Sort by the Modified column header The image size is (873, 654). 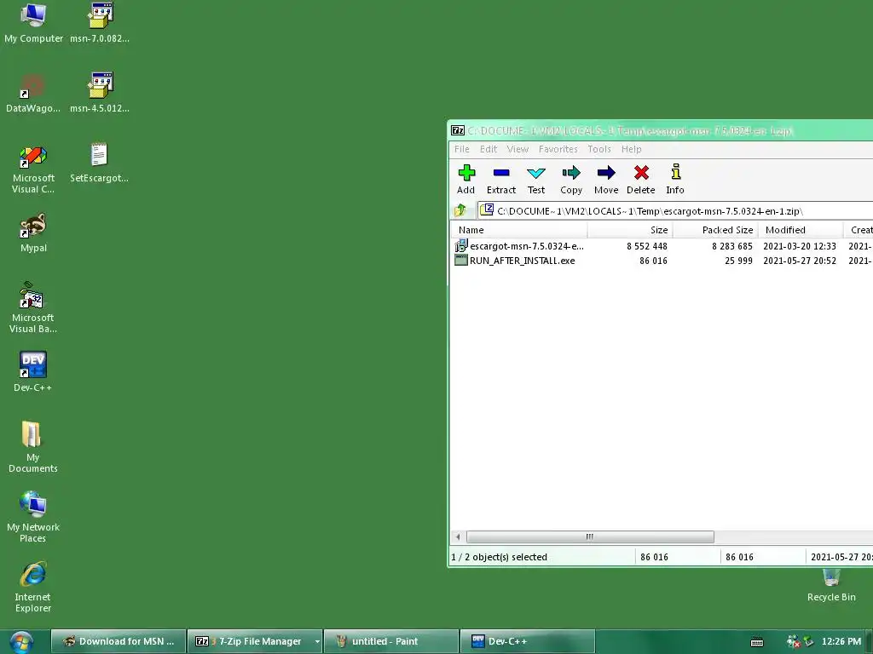tap(801, 230)
